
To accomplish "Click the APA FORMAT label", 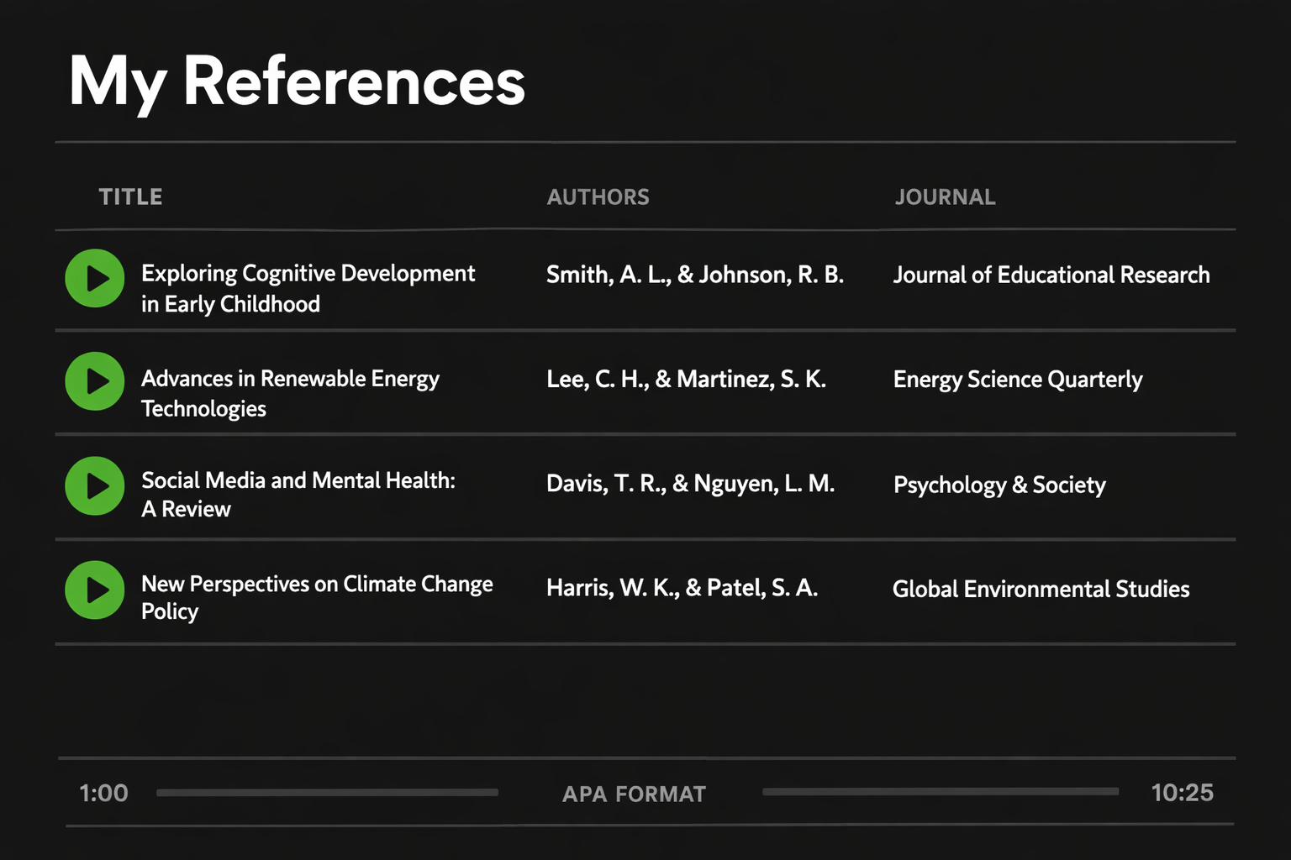I will [x=635, y=794].
